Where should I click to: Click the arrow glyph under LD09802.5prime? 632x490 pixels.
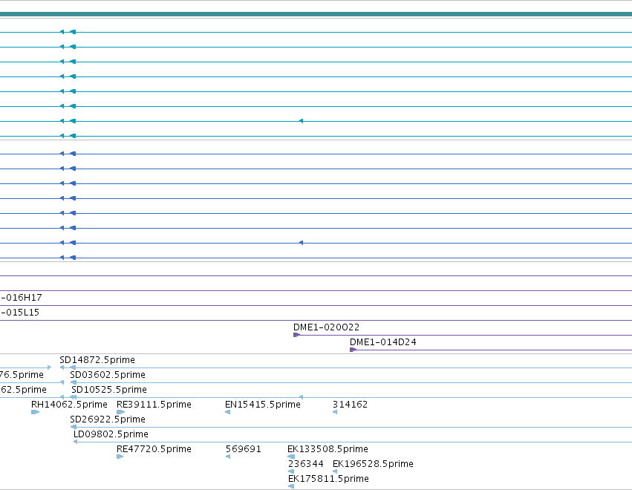75,442
